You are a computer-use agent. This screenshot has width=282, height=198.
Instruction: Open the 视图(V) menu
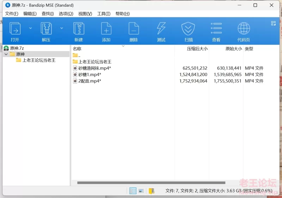click(x=85, y=14)
